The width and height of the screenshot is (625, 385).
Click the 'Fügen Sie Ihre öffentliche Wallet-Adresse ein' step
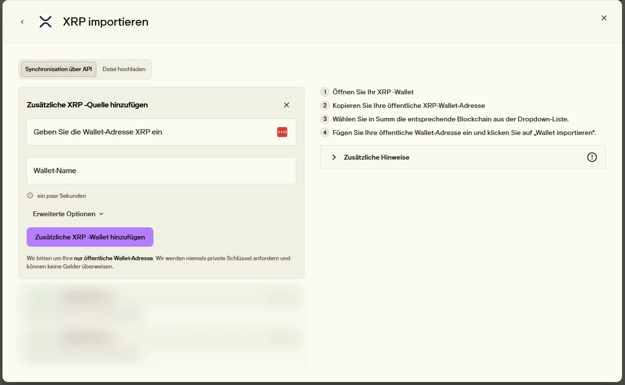pos(464,133)
